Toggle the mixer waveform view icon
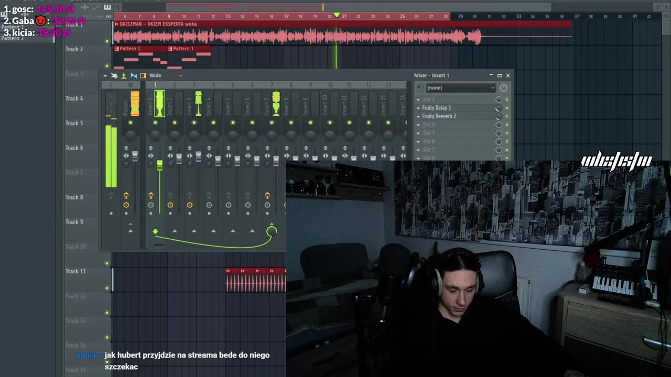 (124, 75)
